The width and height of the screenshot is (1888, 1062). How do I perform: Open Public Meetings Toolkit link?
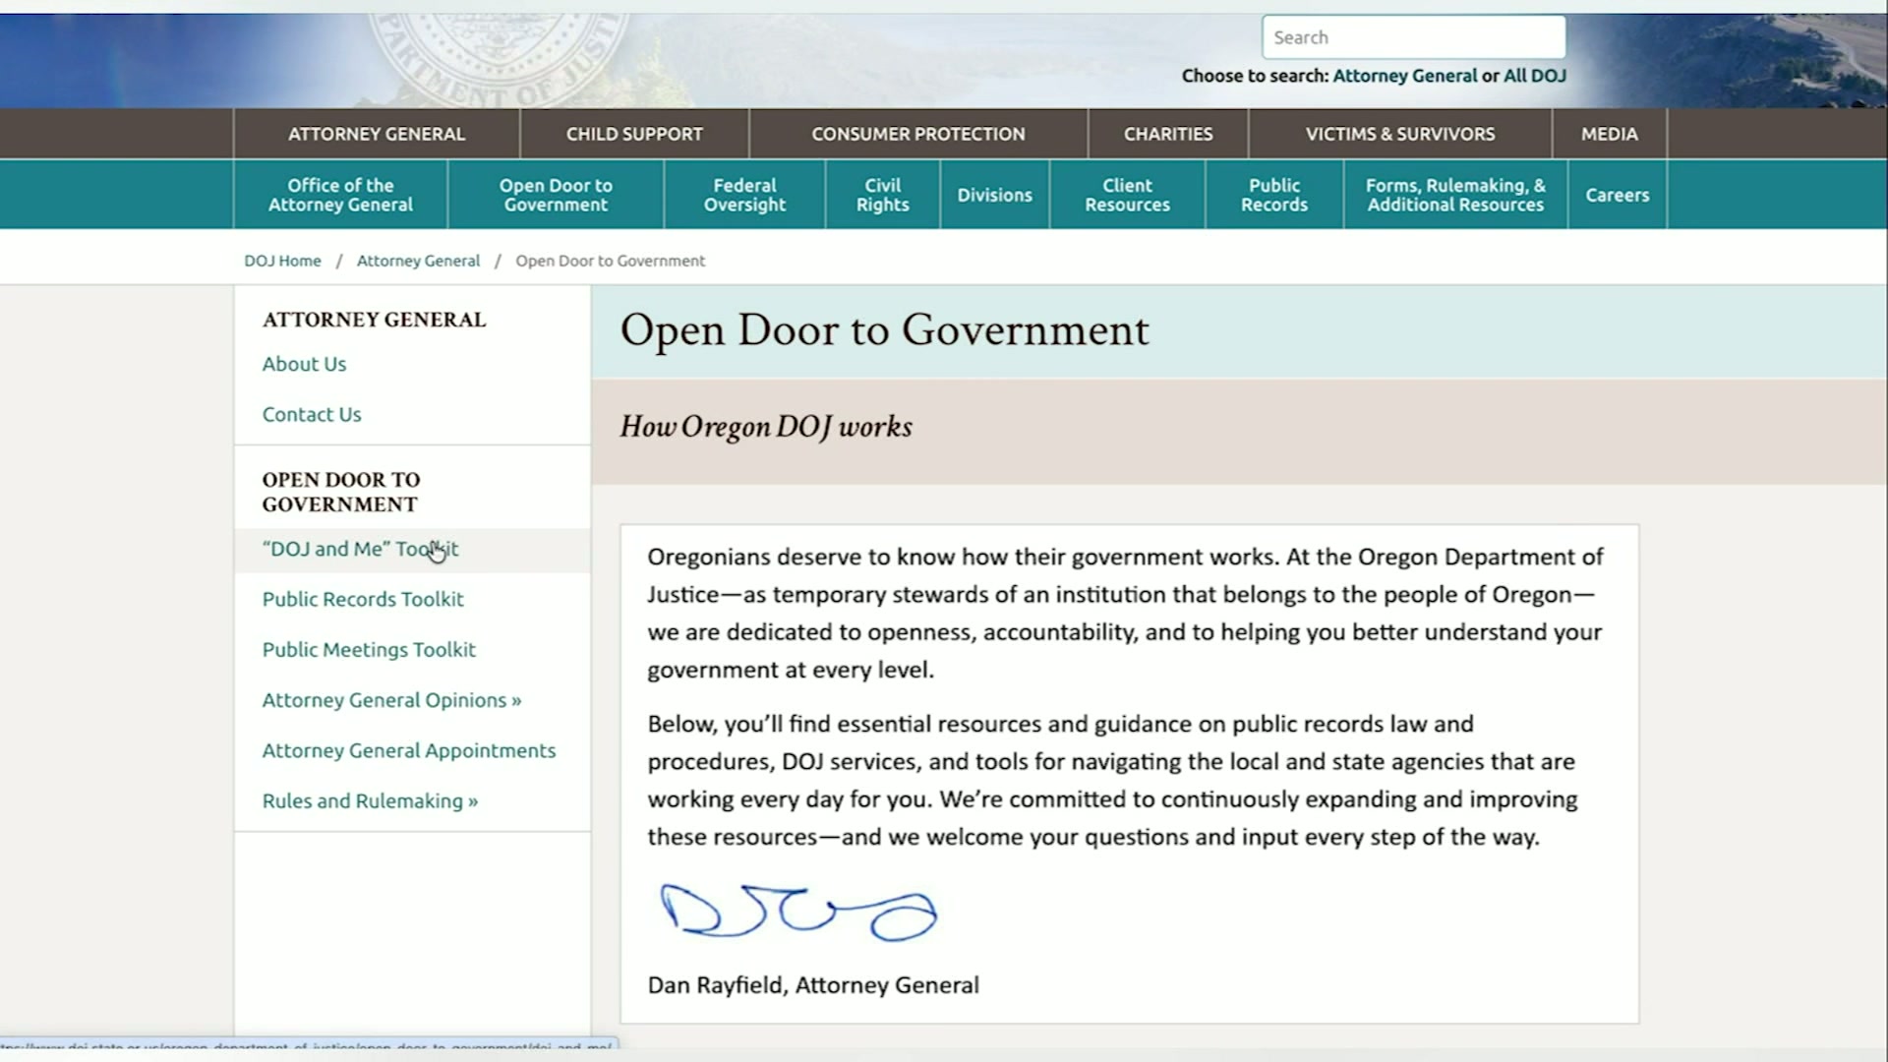click(x=369, y=650)
